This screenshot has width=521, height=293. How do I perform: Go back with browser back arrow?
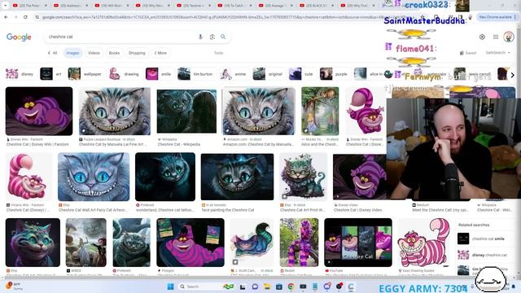[x=6, y=17]
